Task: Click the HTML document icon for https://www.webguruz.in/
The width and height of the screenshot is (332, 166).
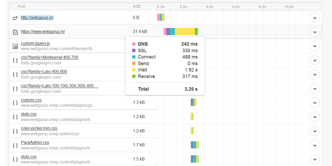Action: click(x=15, y=32)
